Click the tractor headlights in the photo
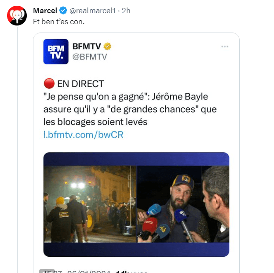The width and height of the screenshot is (274, 273). [x=77, y=186]
